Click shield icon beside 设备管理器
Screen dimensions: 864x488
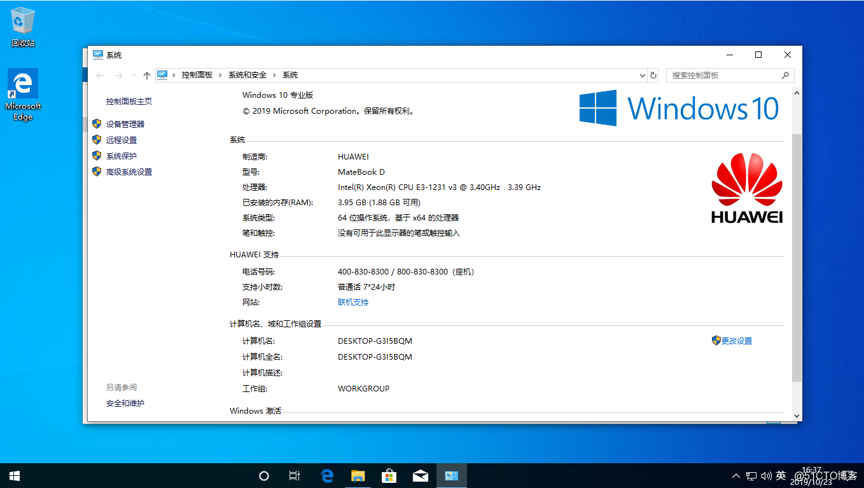click(x=97, y=124)
